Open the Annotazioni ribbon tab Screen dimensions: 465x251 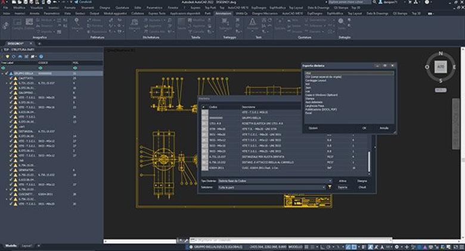pos(223,12)
